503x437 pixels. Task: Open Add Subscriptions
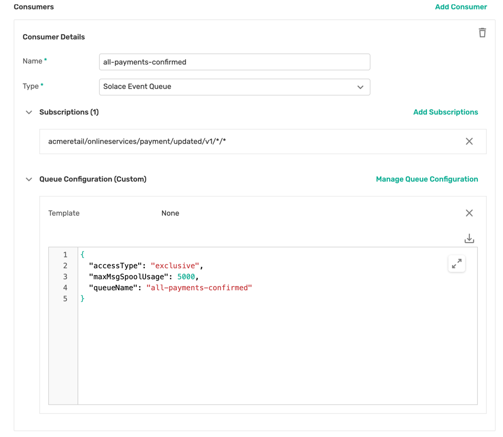445,112
